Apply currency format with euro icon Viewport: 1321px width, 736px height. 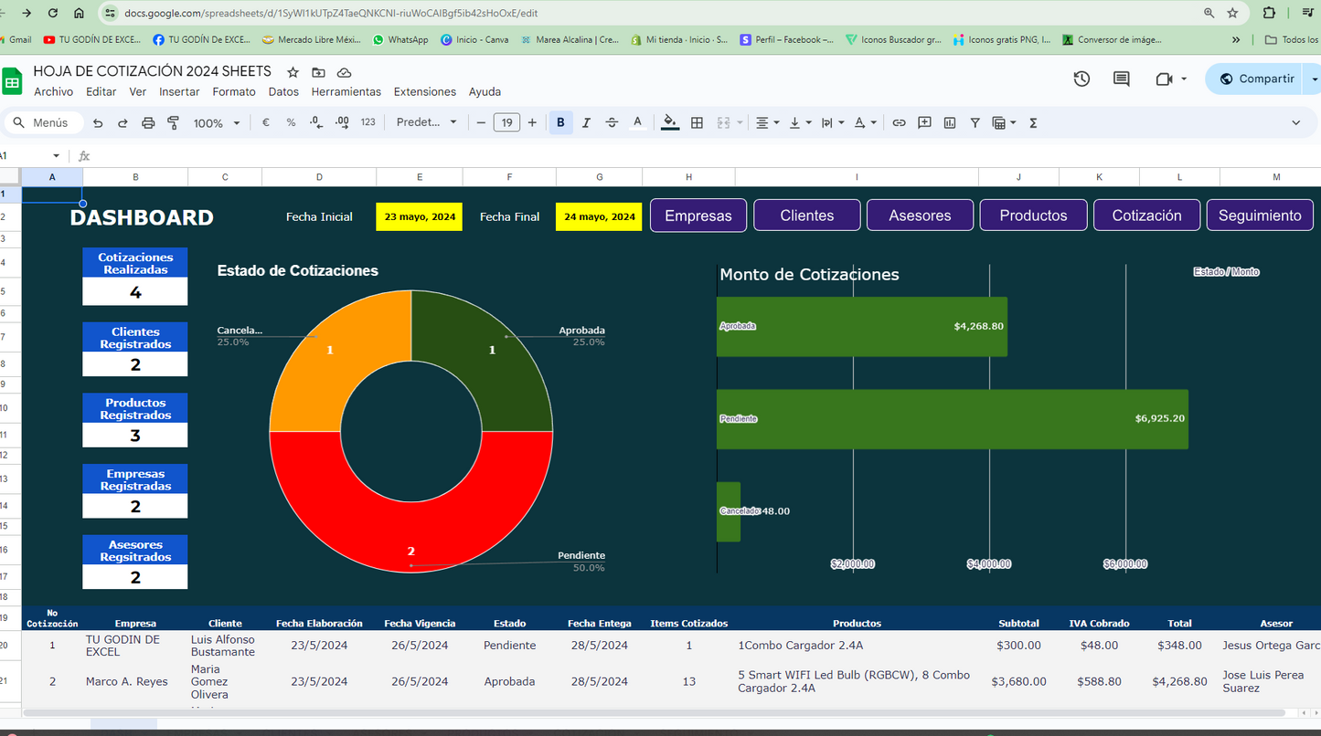pos(265,122)
